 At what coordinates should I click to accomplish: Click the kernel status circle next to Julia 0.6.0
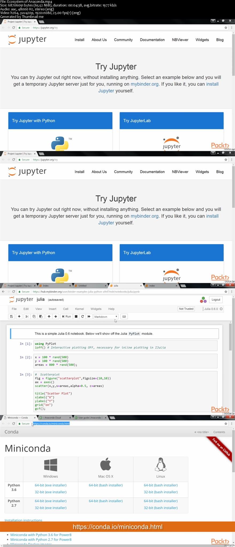[221, 309]
